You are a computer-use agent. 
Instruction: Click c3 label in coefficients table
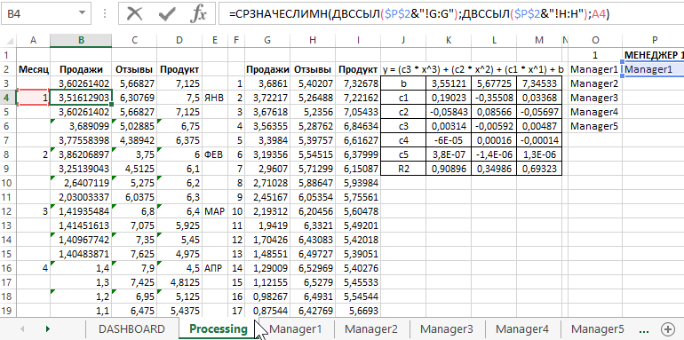[403, 126]
